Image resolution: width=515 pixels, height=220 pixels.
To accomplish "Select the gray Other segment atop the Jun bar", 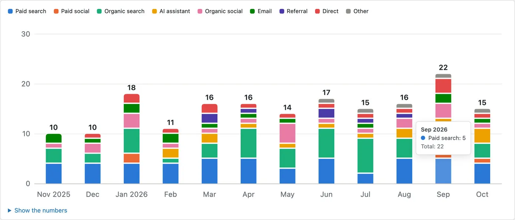I will (326, 101).
